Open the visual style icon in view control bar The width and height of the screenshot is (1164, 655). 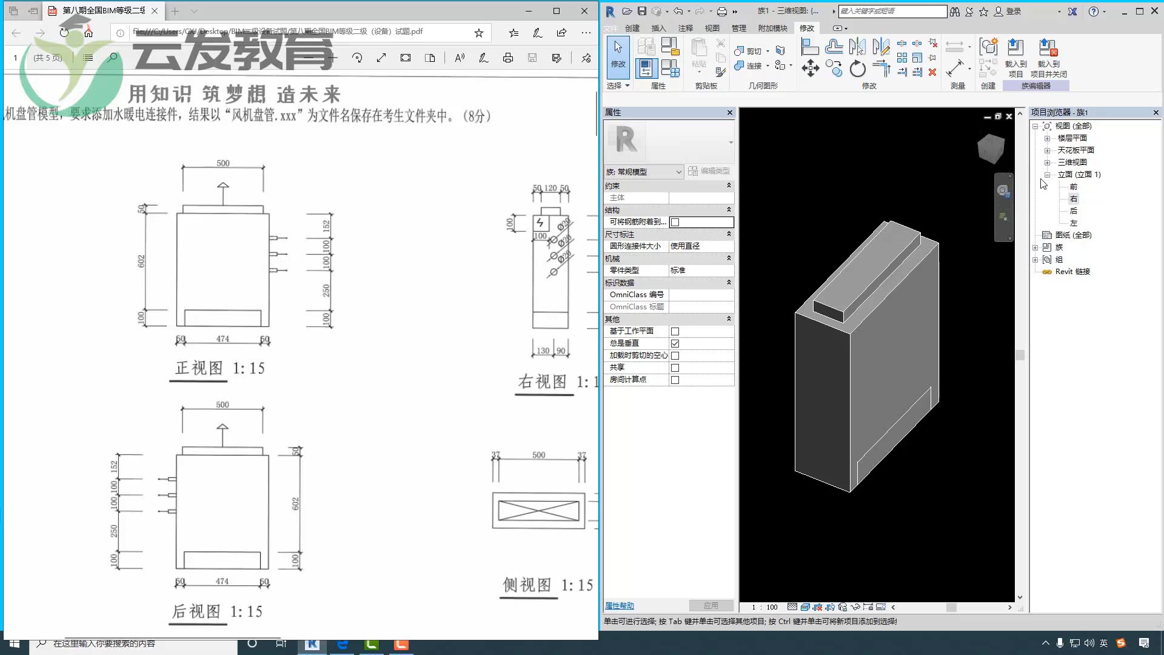coord(805,607)
